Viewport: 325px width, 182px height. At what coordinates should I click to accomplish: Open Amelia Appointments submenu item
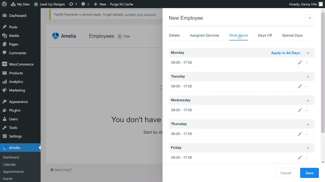click(13, 171)
